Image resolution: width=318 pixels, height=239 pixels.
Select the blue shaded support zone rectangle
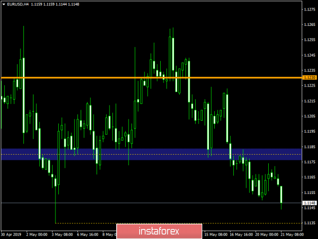(152, 154)
